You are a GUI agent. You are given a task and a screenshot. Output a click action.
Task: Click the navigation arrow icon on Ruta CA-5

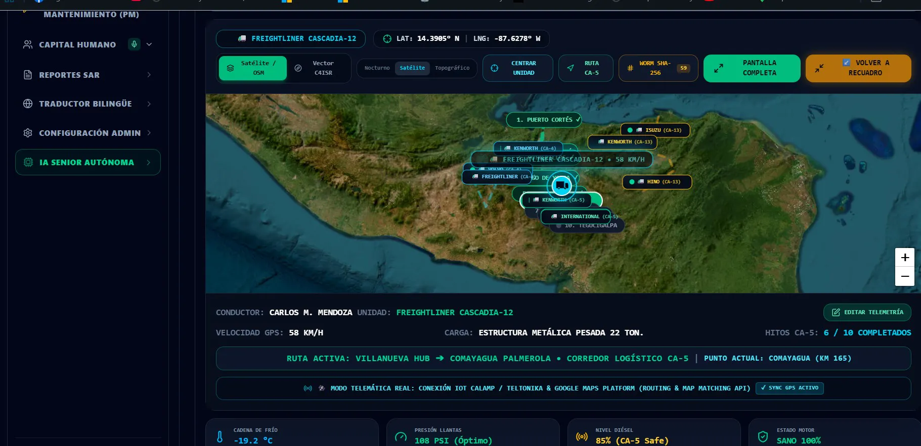click(571, 68)
